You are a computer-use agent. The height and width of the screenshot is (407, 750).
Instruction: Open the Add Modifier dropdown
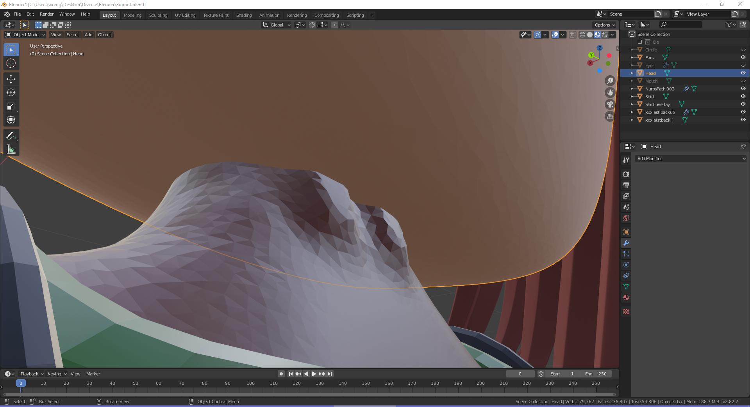(690, 159)
